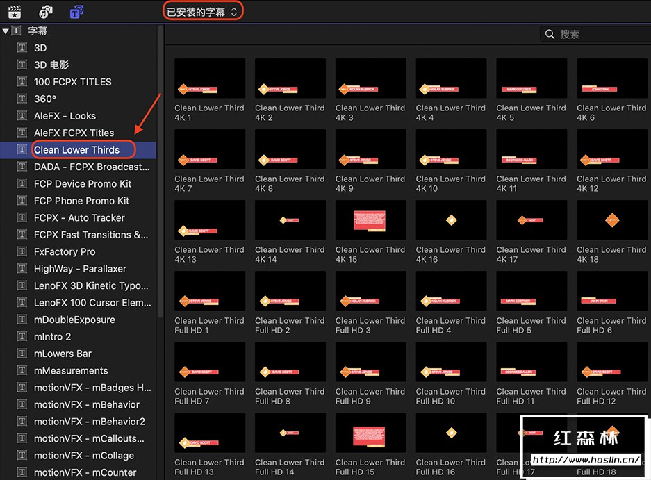The width and height of the screenshot is (651, 480).
Task: Select Clean Lower Third 4K 1 thumbnail
Action: [210, 78]
